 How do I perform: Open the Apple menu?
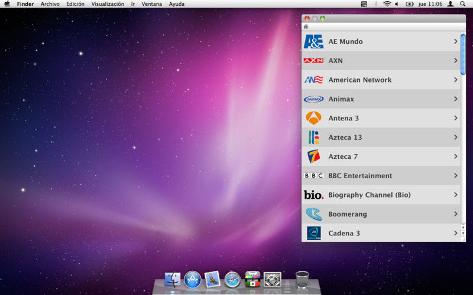tap(7, 4)
